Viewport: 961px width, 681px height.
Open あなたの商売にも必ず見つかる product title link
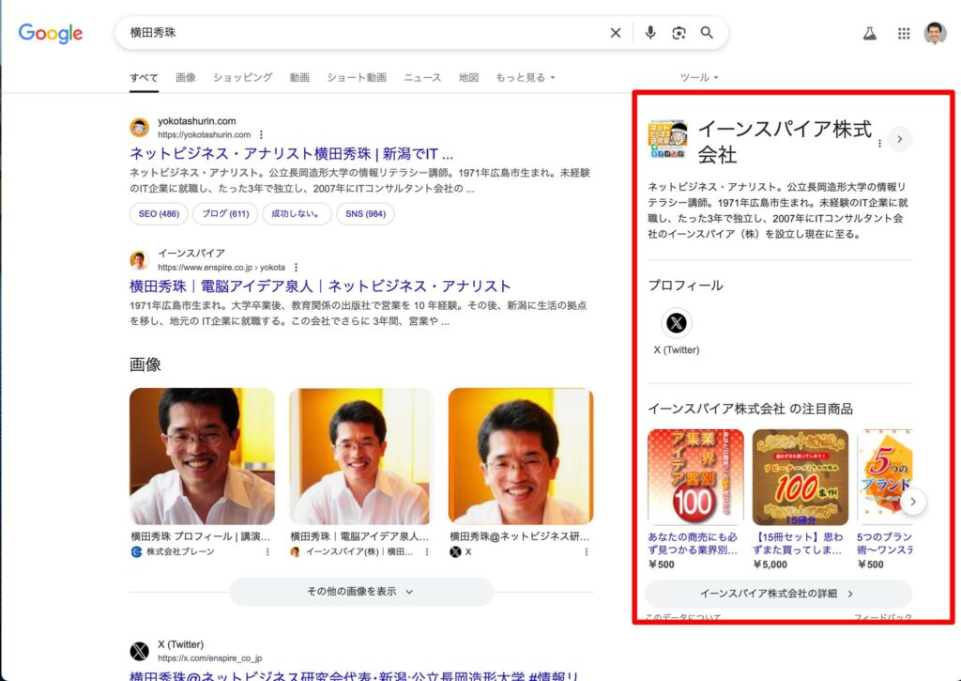tap(693, 543)
